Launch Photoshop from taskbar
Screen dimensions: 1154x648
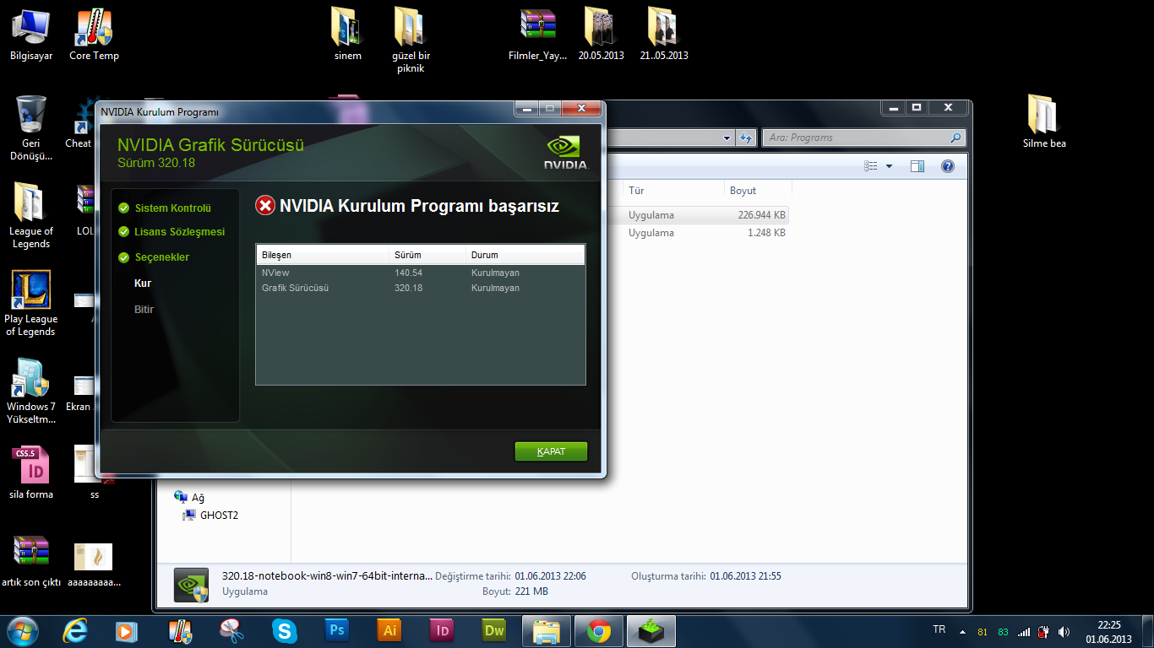click(336, 630)
